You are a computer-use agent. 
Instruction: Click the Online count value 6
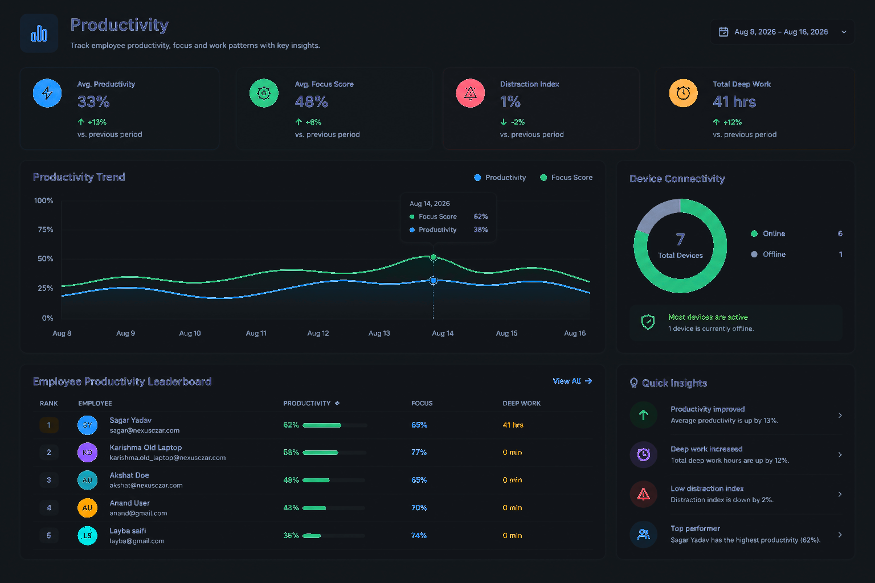pyautogui.click(x=840, y=233)
